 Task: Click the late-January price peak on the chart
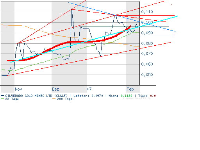pos(116,15)
